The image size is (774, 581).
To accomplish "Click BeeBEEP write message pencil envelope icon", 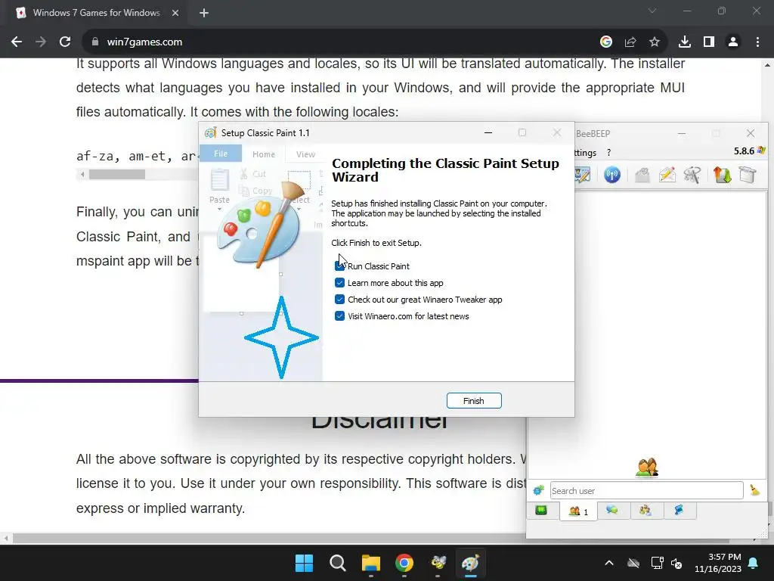I will [x=667, y=175].
